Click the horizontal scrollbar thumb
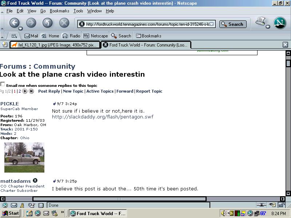This screenshot has width=291, height=218. [x=119, y=199]
